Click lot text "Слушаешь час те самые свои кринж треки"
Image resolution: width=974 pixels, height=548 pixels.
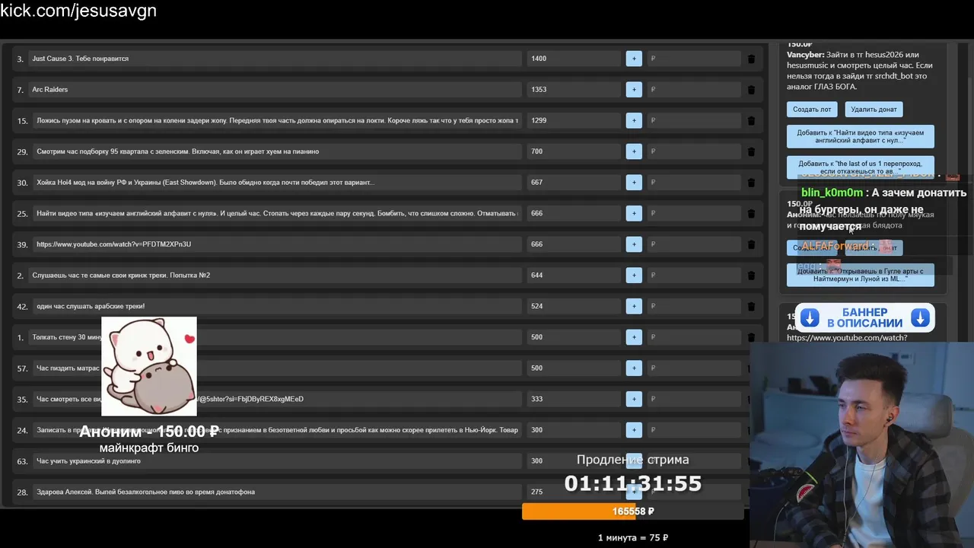point(121,275)
